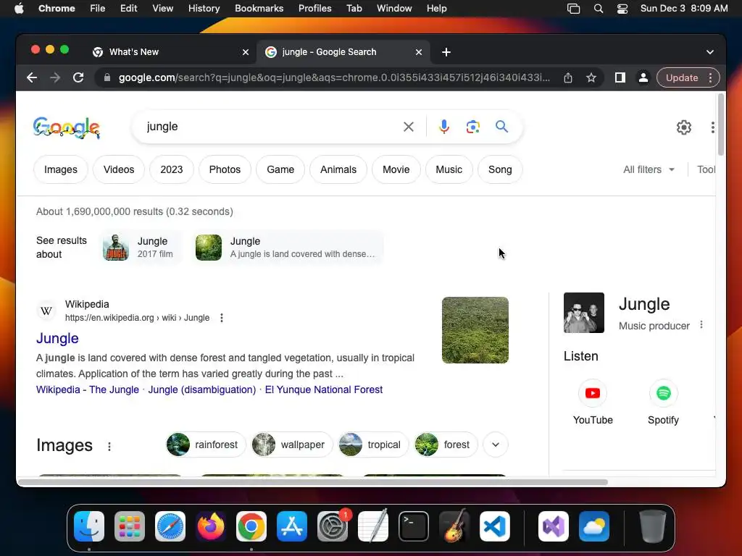Search by image with Google Lens
Viewport: 742px width, 556px height.
pos(472,127)
